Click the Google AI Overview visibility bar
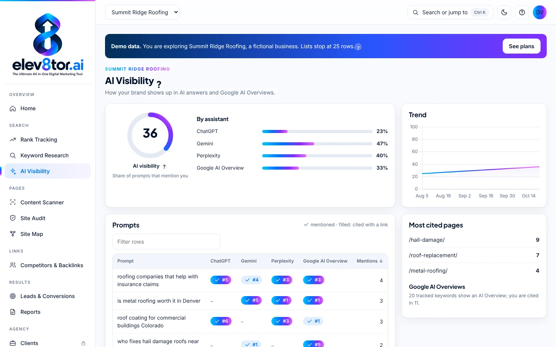This screenshot has height=347, width=556. (317, 168)
